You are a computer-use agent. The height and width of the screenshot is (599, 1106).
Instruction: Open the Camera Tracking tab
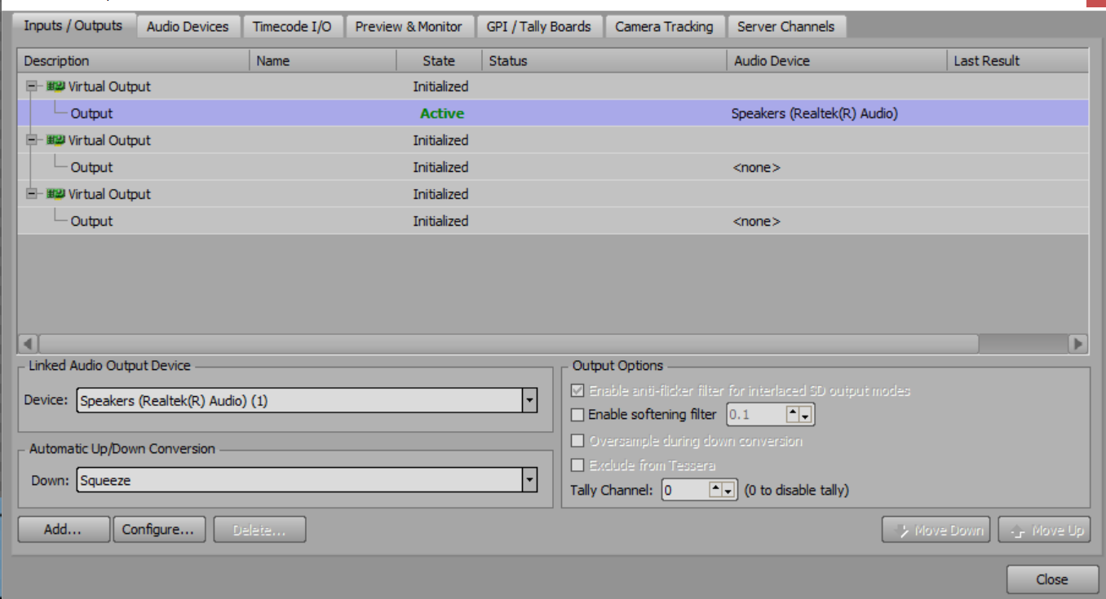[664, 27]
